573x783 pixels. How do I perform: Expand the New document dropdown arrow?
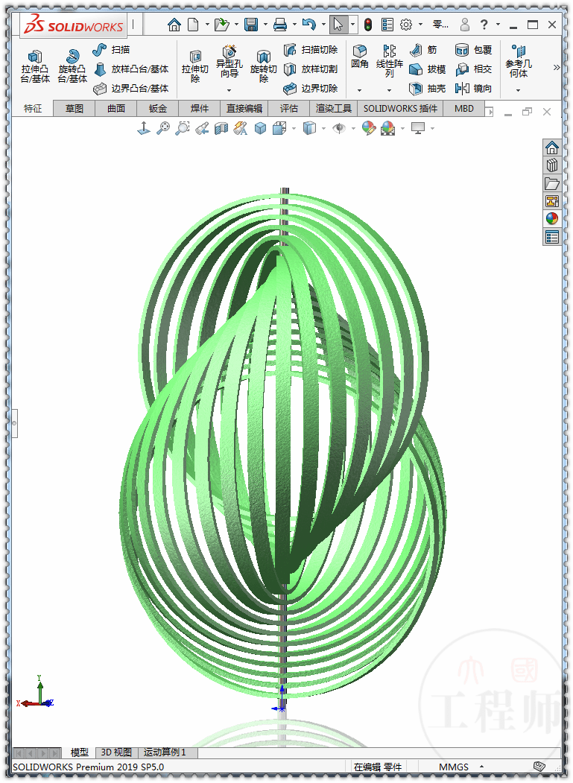pos(207,25)
